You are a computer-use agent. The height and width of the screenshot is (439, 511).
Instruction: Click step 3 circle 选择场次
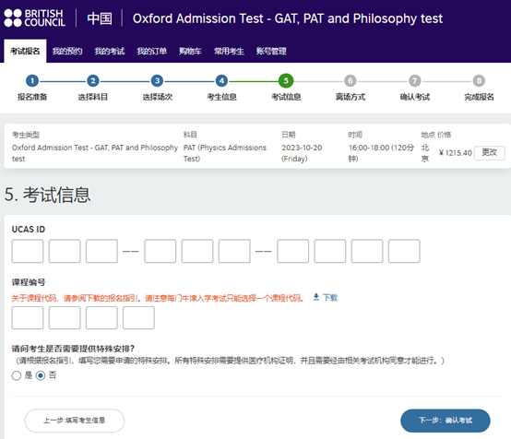point(157,81)
